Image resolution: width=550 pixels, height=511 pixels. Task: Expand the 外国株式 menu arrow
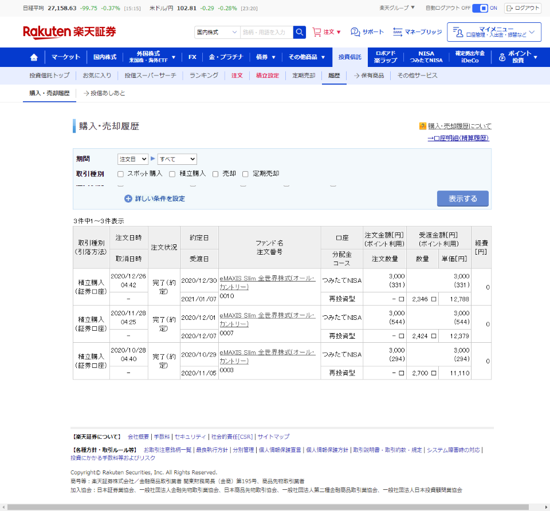point(174,57)
